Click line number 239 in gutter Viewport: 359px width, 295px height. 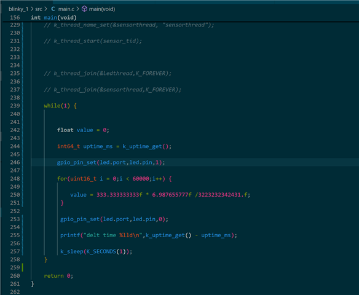(15, 106)
